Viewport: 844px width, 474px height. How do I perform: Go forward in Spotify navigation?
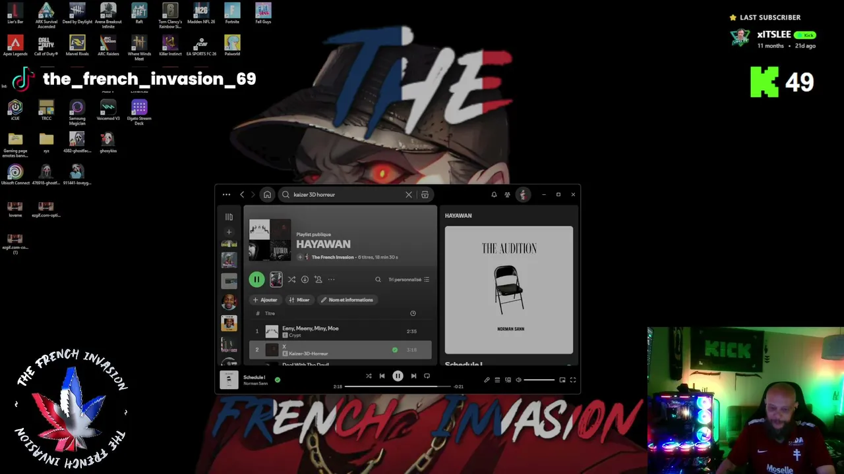pos(253,195)
